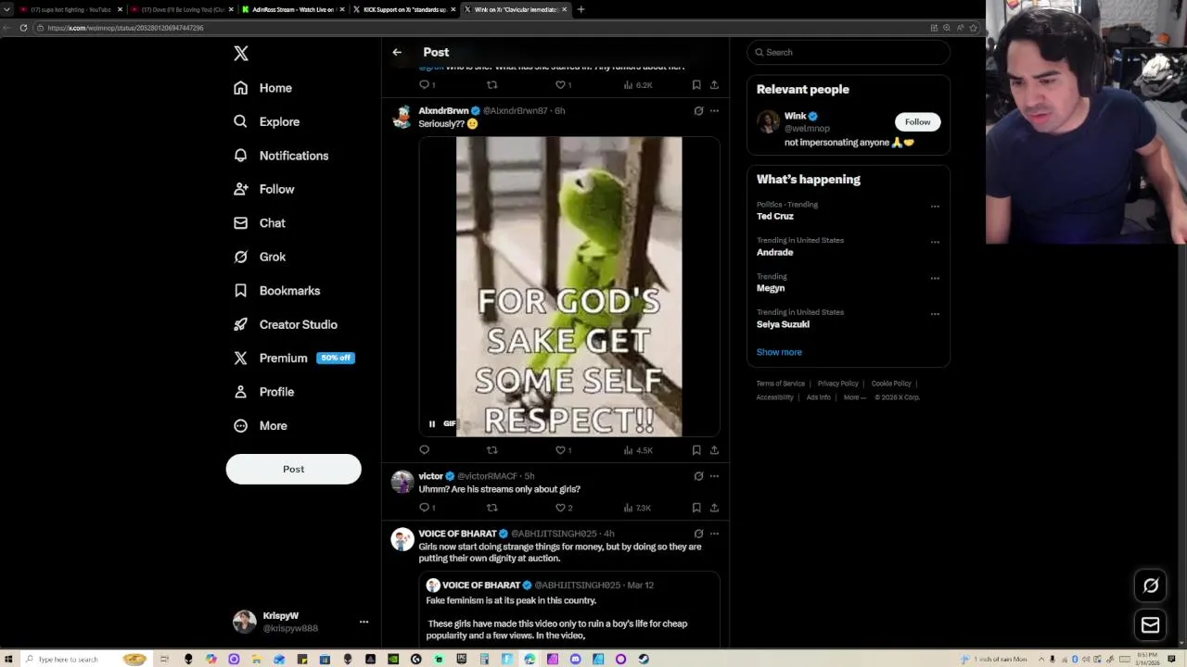Go back with the Post arrow
This screenshot has width=1187, height=667.
click(x=397, y=53)
